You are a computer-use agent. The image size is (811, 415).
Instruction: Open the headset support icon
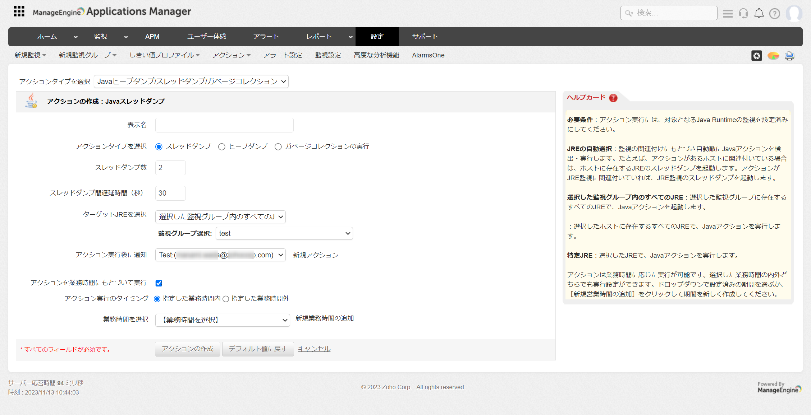[743, 14]
